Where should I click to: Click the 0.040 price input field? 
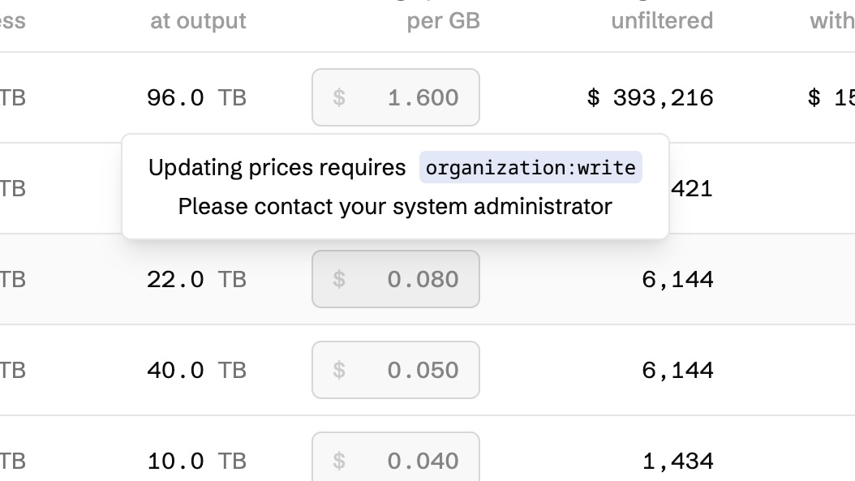[396, 459]
